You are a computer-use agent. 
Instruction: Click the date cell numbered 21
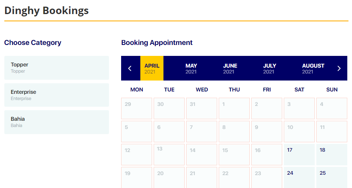click(201, 177)
